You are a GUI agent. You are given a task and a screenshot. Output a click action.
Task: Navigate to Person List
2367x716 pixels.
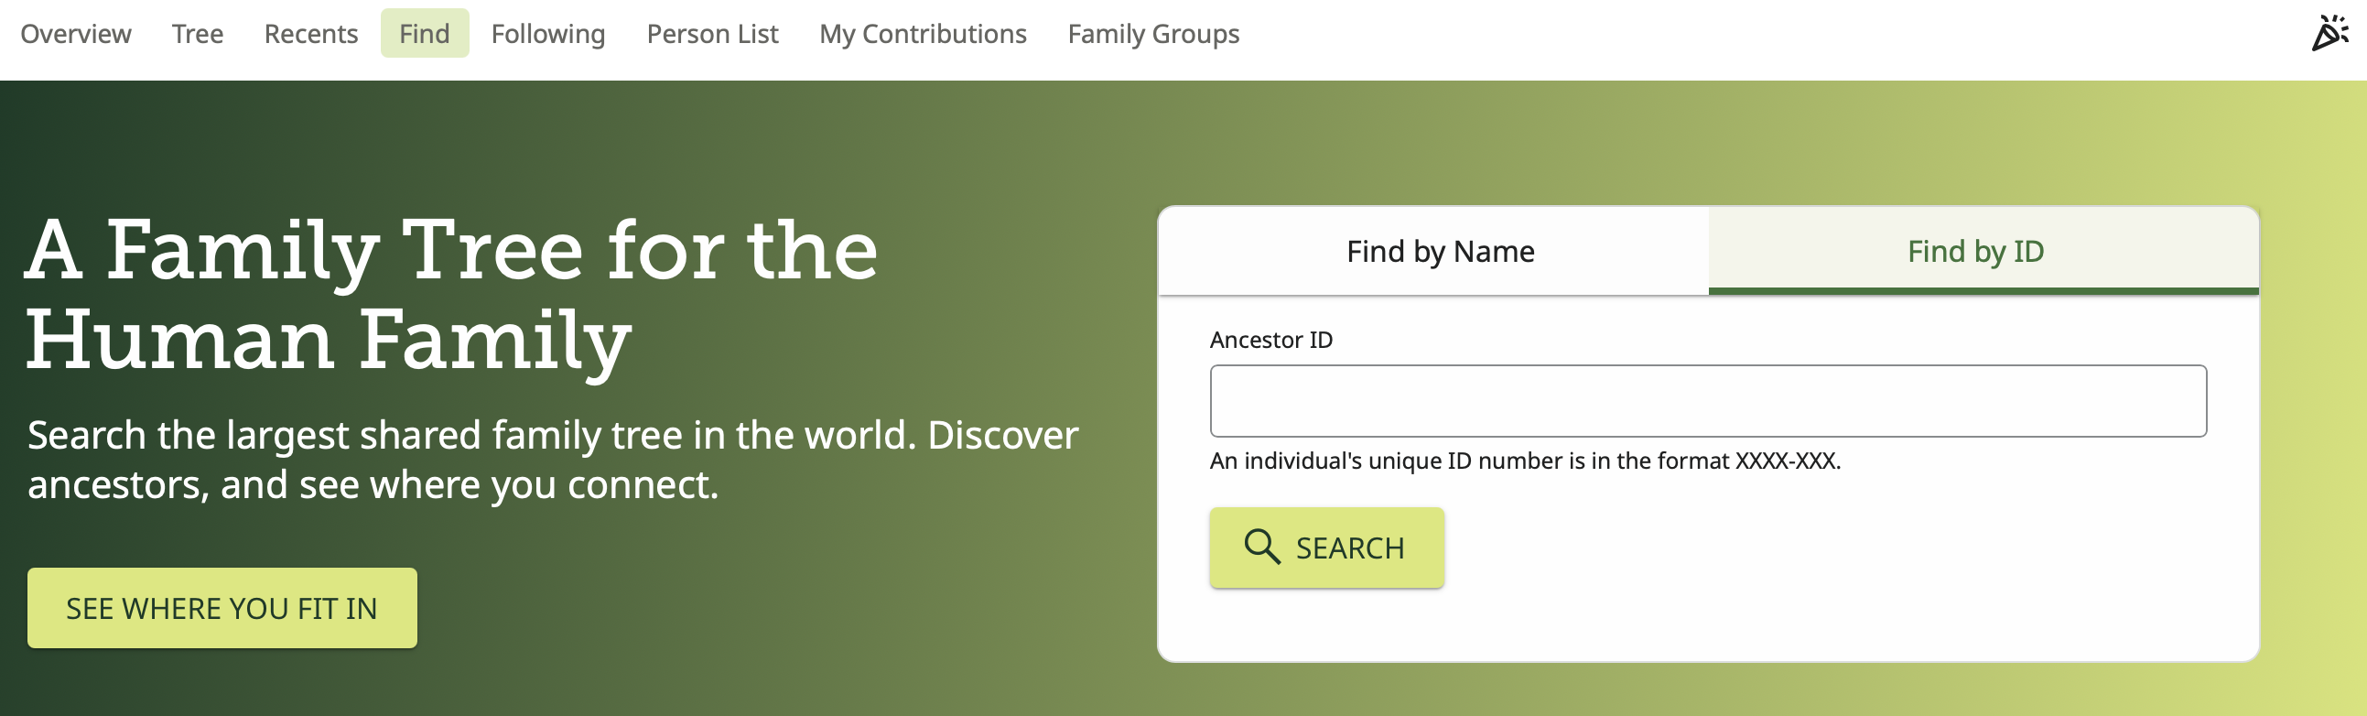click(x=712, y=34)
